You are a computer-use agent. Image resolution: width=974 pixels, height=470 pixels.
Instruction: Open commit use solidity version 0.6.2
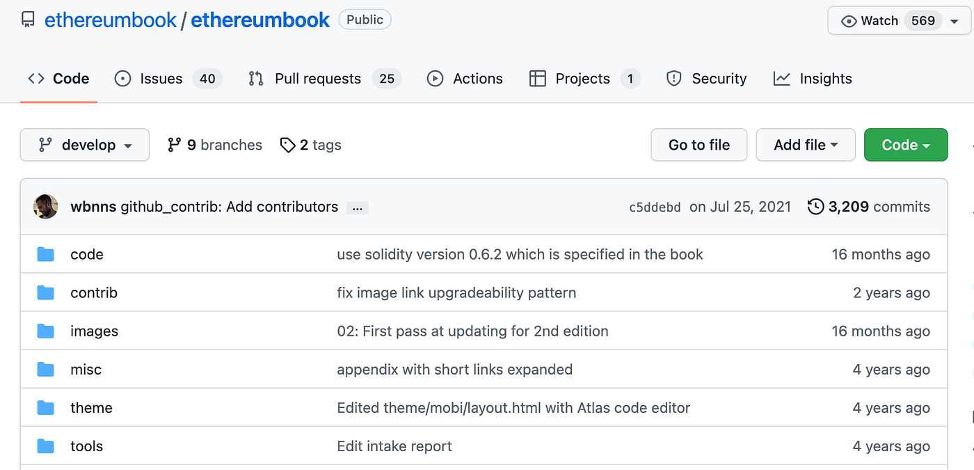pos(520,255)
